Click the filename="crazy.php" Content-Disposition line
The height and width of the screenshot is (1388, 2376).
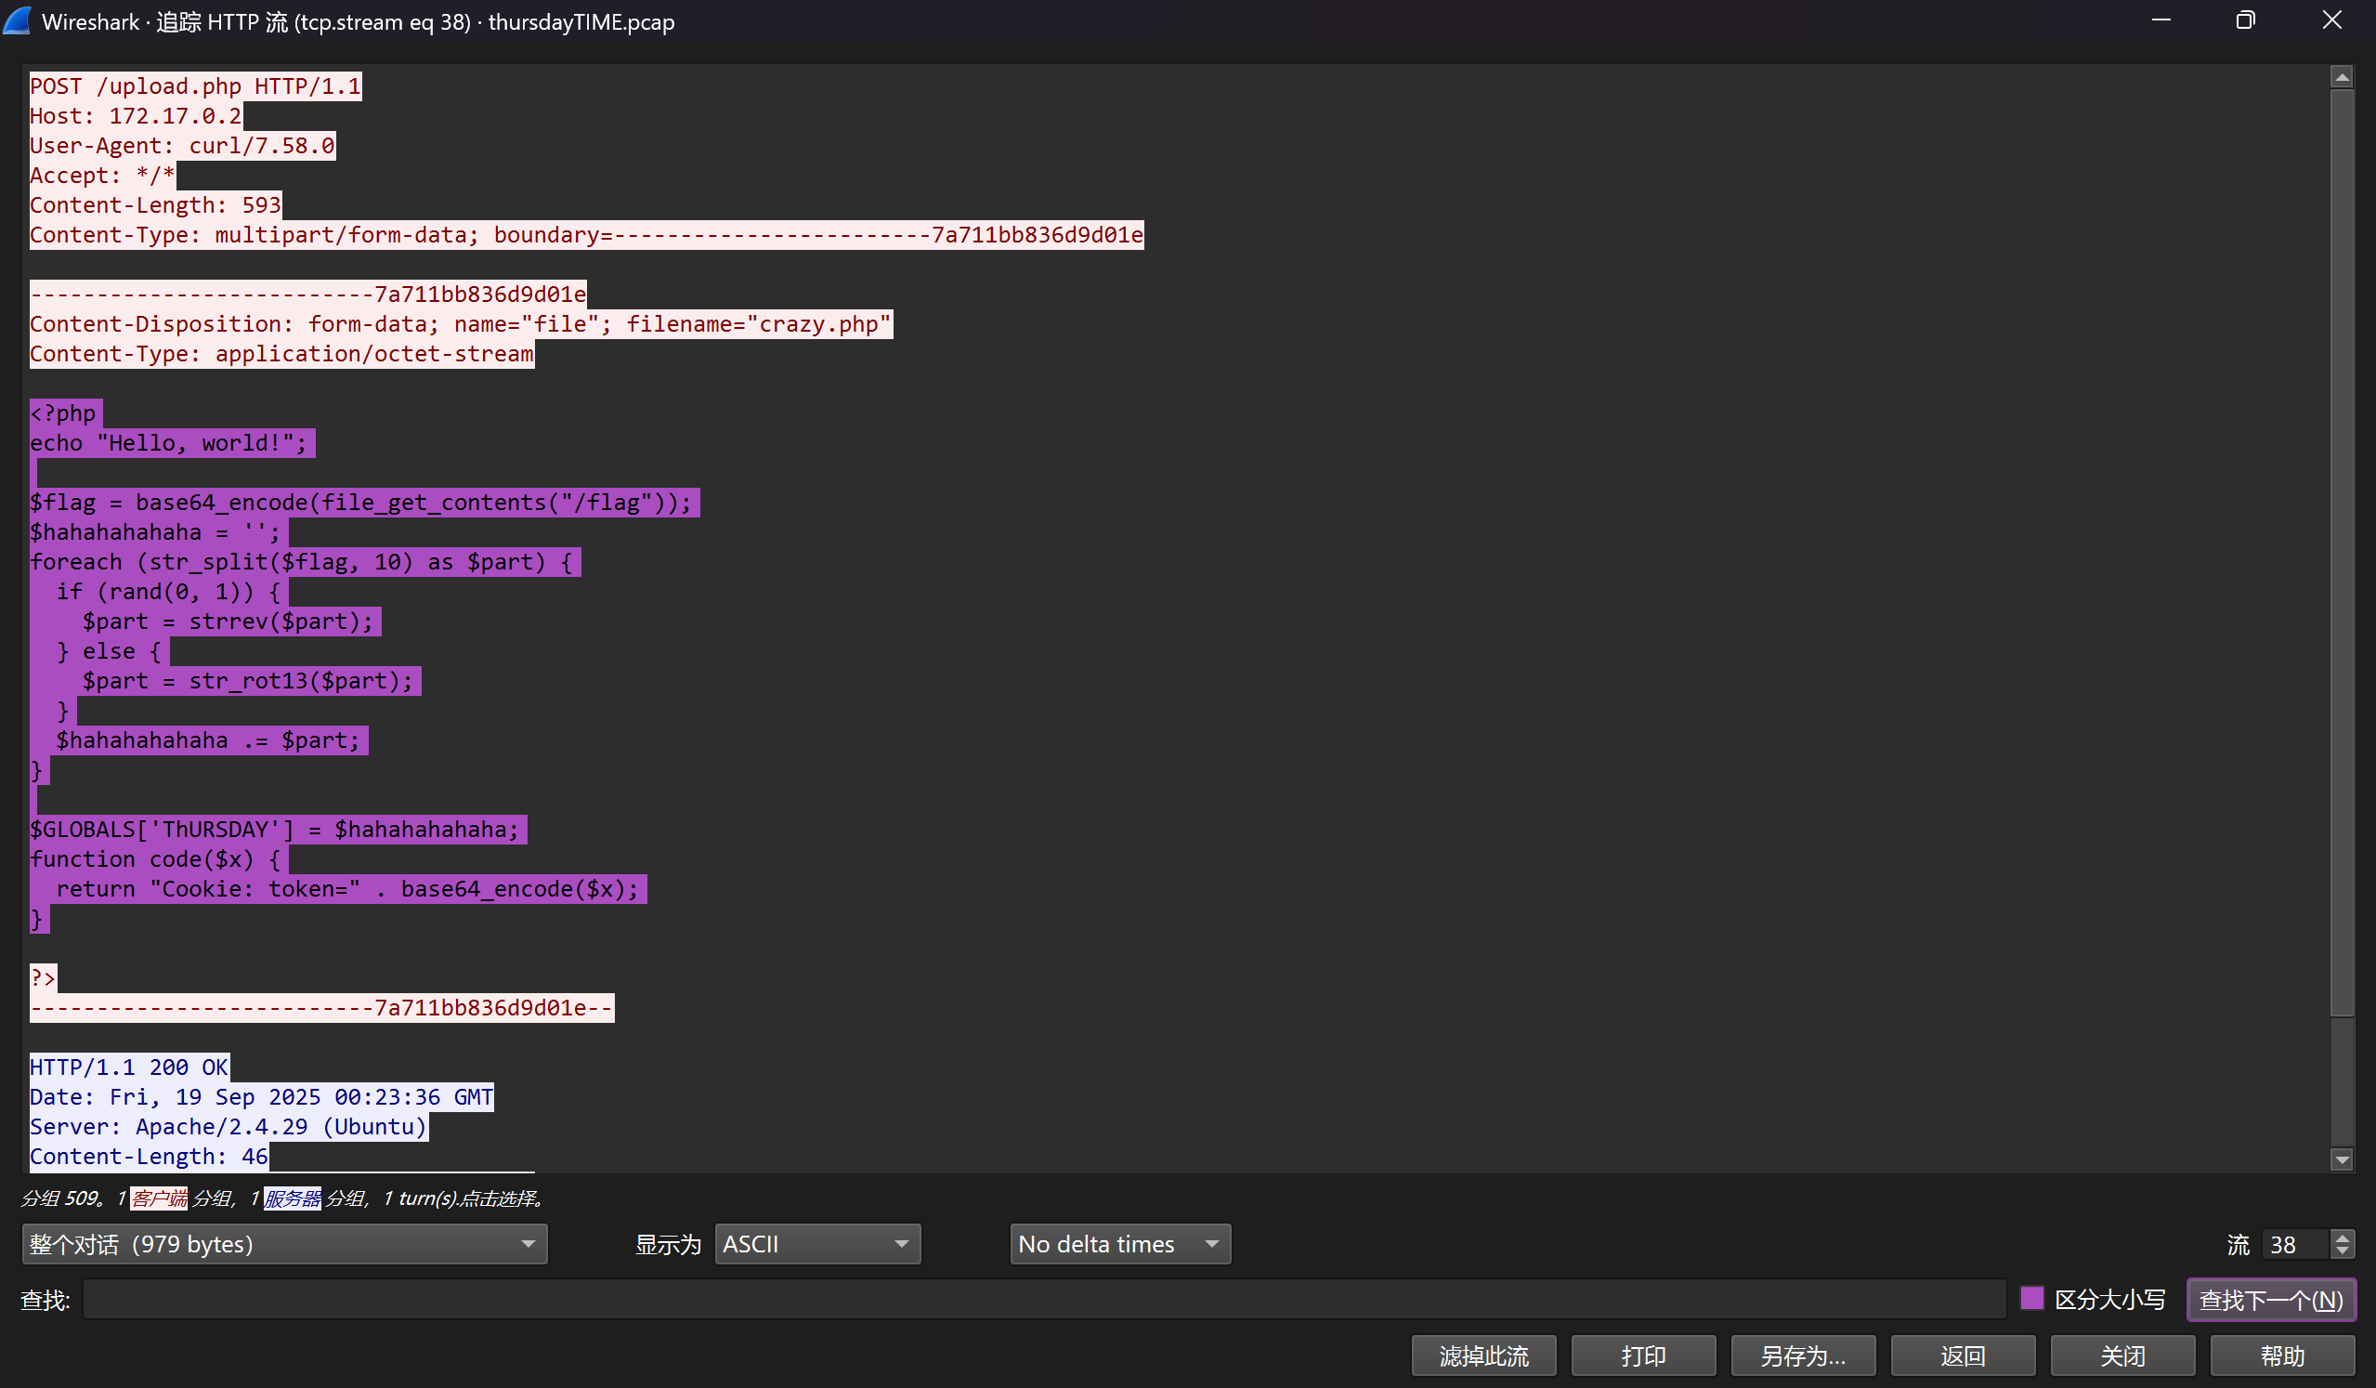click(x=460, y=324)
